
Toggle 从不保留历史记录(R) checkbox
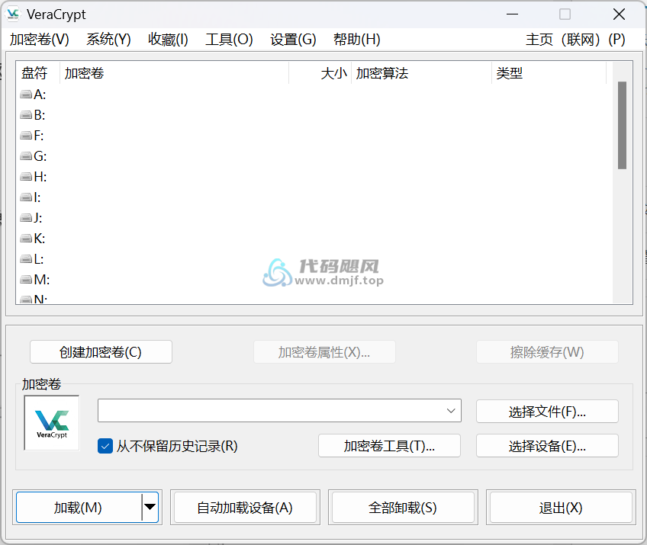(x=105, y=446)
